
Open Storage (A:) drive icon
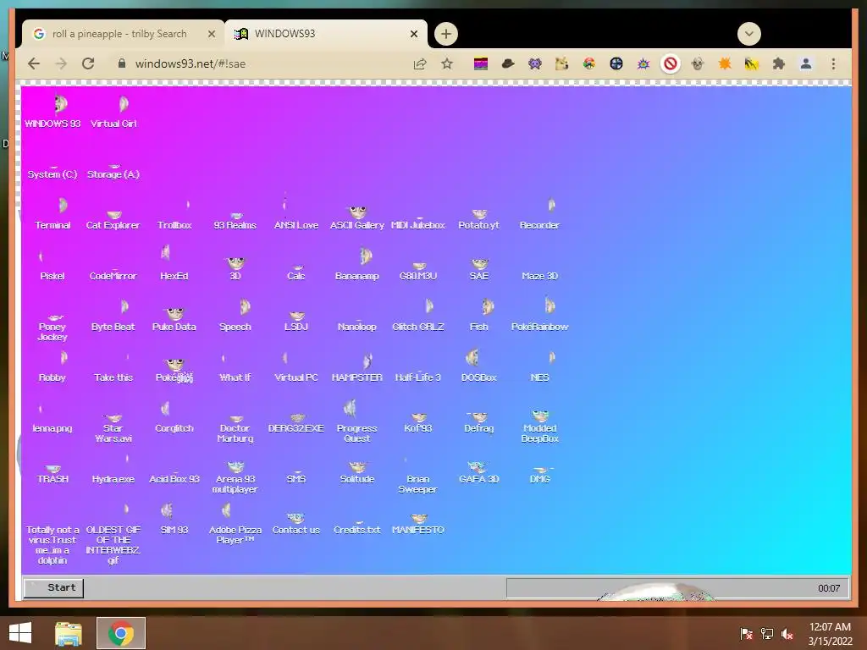113,168
